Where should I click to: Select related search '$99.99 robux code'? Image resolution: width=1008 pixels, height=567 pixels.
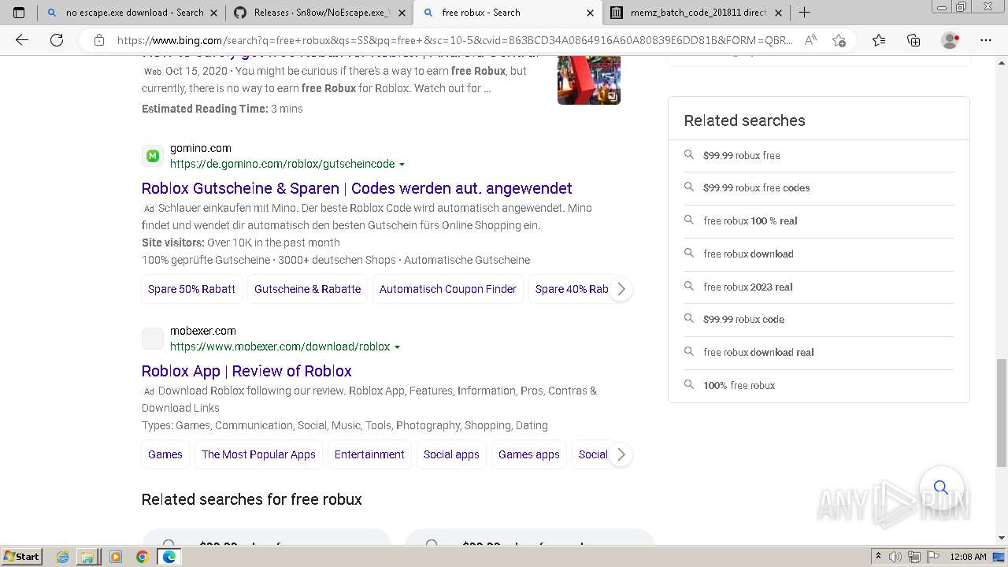click(743, 320)
